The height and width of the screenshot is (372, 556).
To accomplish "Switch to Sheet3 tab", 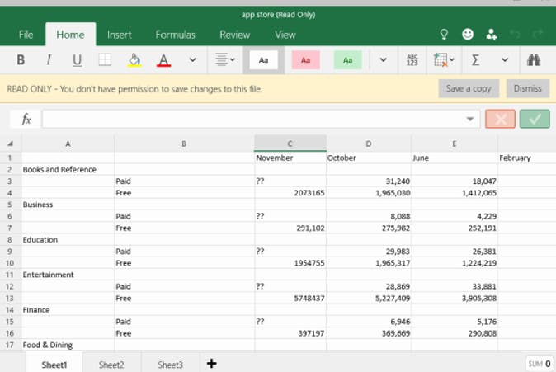I will click(x=170, y=365).
